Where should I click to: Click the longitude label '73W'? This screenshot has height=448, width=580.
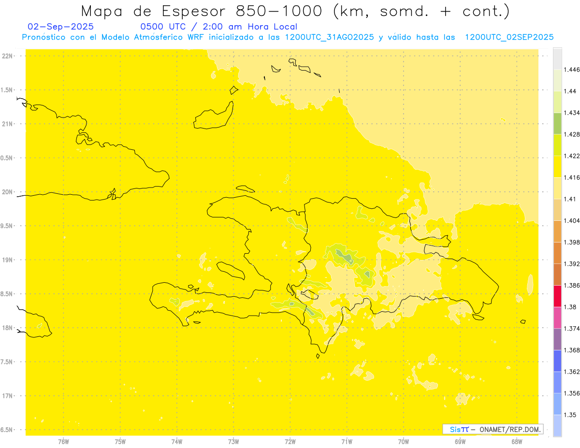coord(233,442)
